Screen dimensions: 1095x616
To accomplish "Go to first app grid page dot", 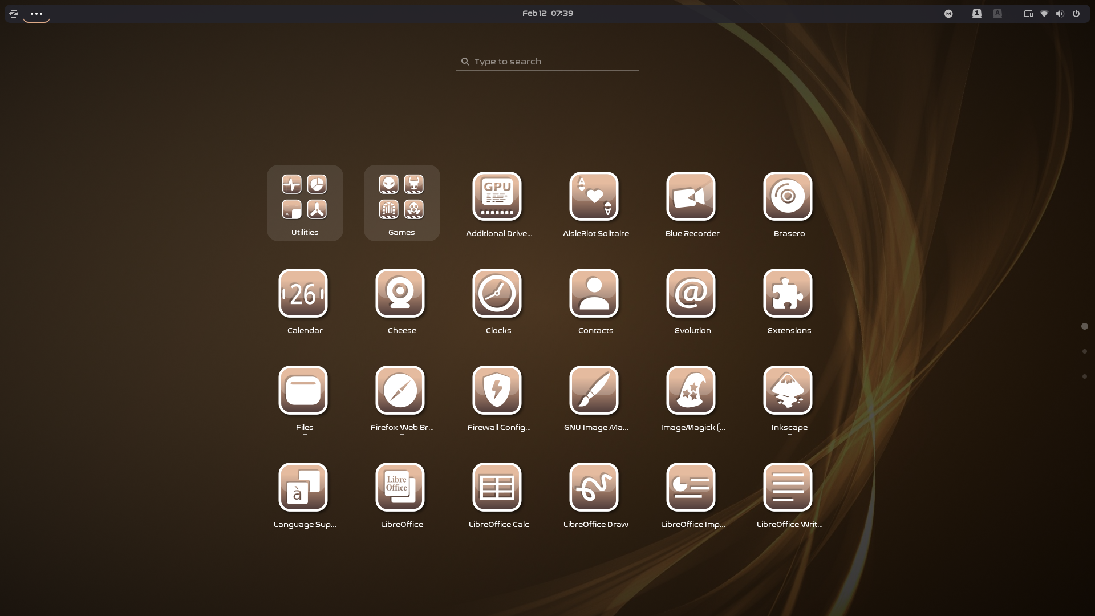I will 1085,326.
